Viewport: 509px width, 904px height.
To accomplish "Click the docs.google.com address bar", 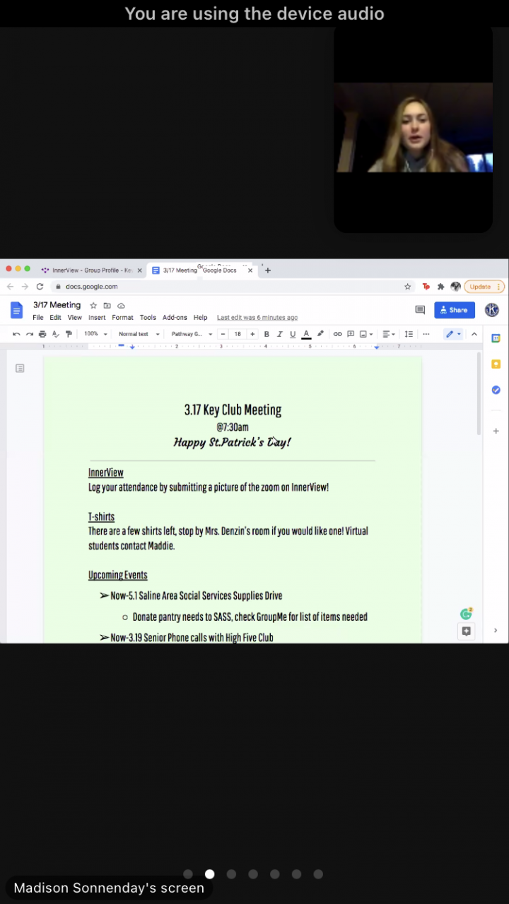I will (x=233, y=287).
